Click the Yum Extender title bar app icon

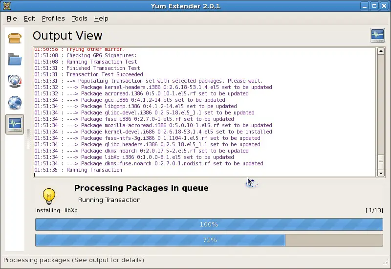pyautogui.click(x=7, y=6)
